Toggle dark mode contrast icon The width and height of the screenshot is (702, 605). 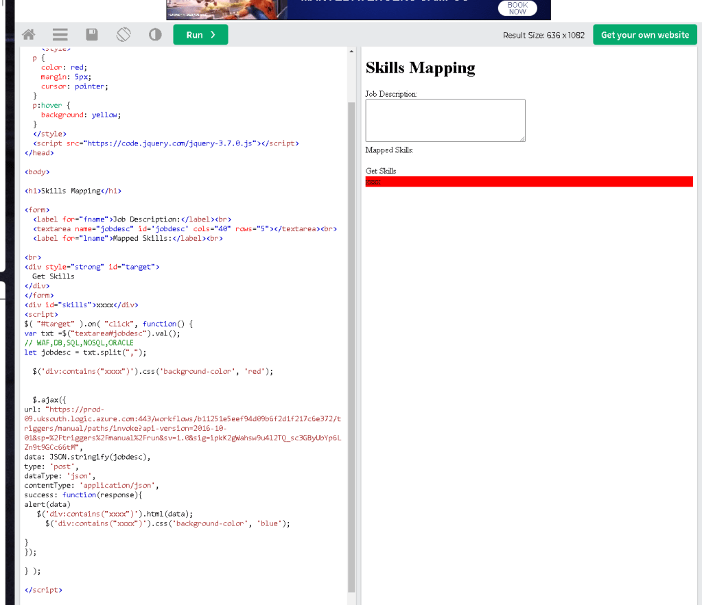(x=155, y=34)
